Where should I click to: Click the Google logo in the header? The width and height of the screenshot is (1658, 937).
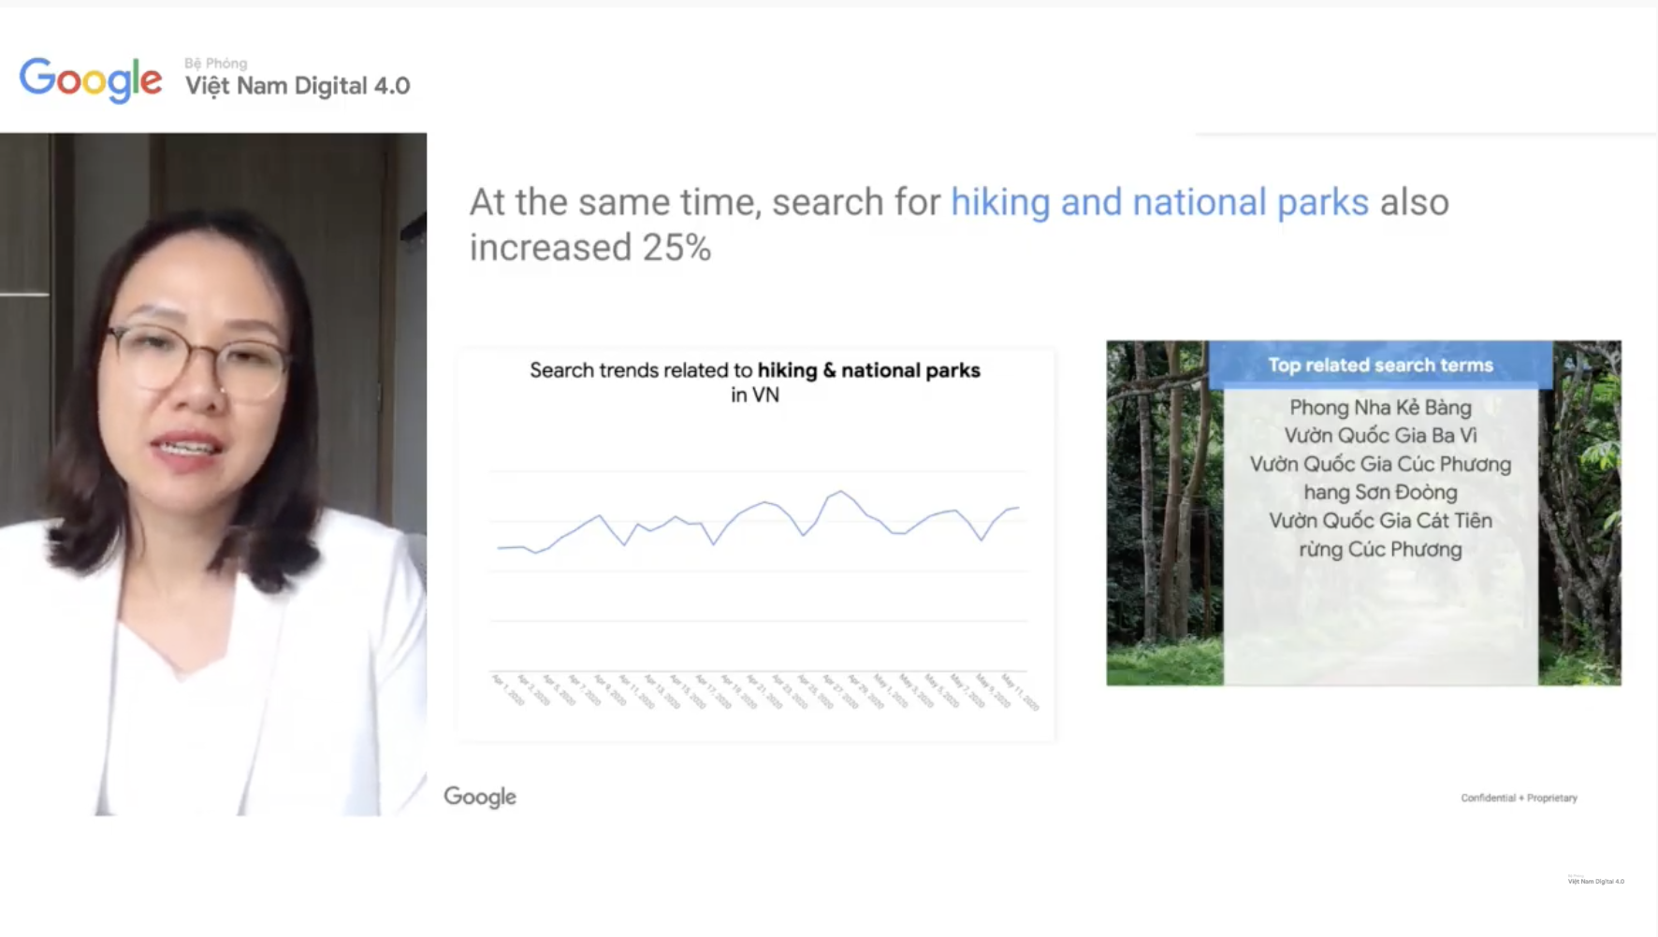(x=91, y=80)
